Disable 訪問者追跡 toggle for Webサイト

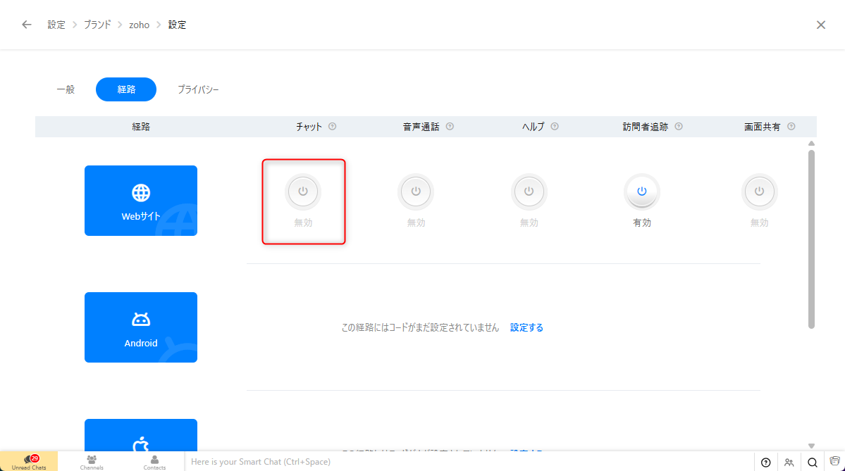point(641,191)
